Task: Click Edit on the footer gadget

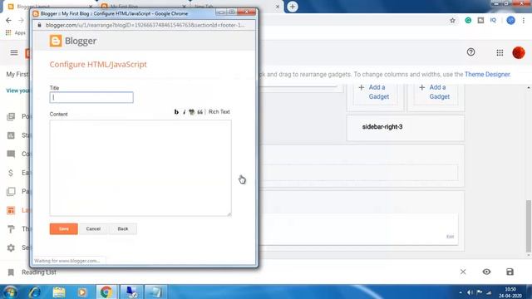Action: coord(450,237)
